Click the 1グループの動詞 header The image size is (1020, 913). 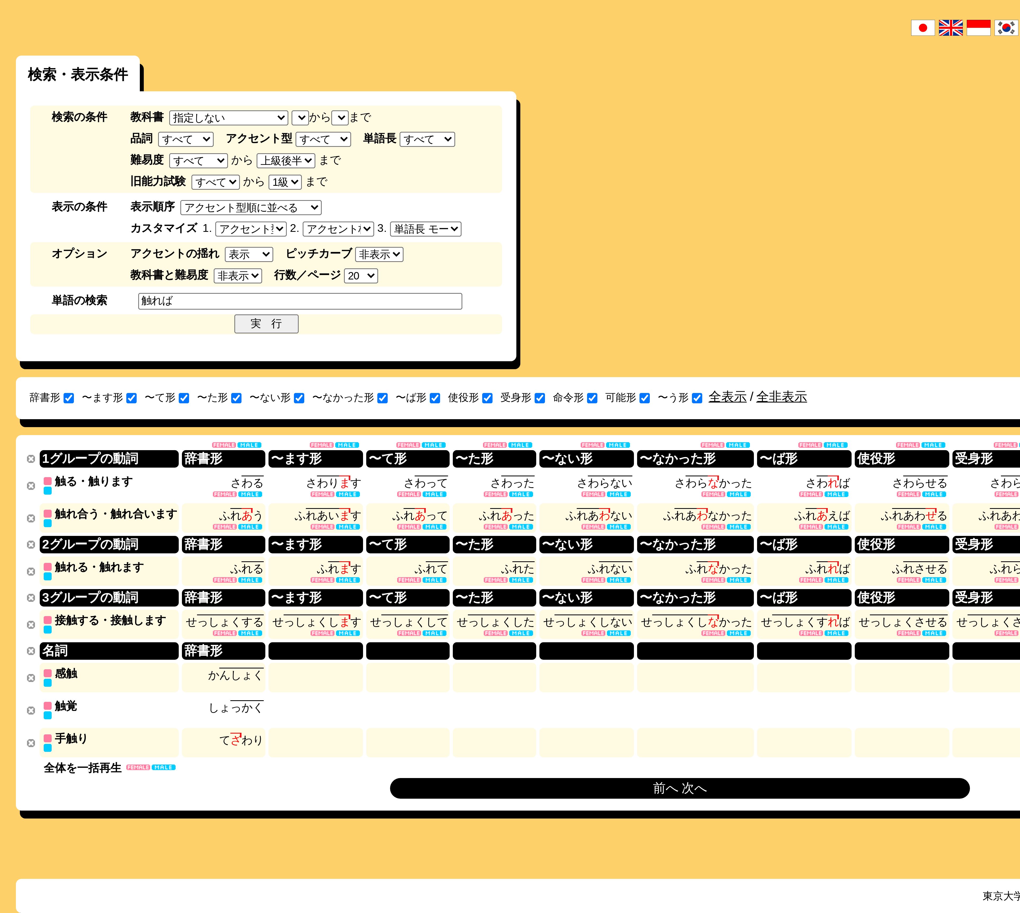pyautogui.click(x=109, y=459)
